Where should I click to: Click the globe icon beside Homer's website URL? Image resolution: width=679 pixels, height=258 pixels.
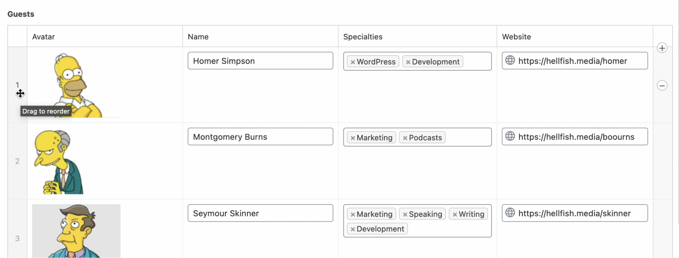coord(510,61)
